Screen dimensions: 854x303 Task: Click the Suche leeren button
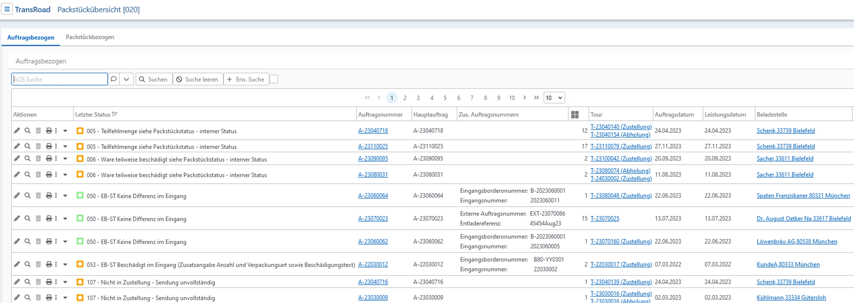(x=198, y=79)
